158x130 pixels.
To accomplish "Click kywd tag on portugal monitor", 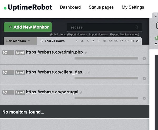I will [x=20, y=92].
